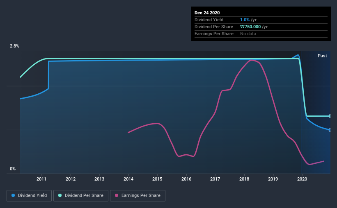Click the blue endpoint marker of Dividend Yield line
Screen dimensions: 337x208
(x=330, y=130)
